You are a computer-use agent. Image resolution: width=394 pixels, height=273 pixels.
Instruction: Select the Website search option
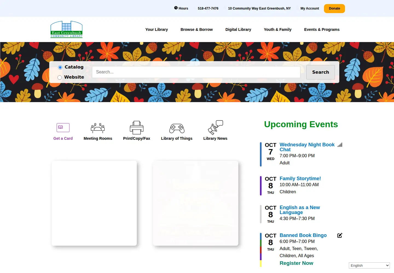60,78
